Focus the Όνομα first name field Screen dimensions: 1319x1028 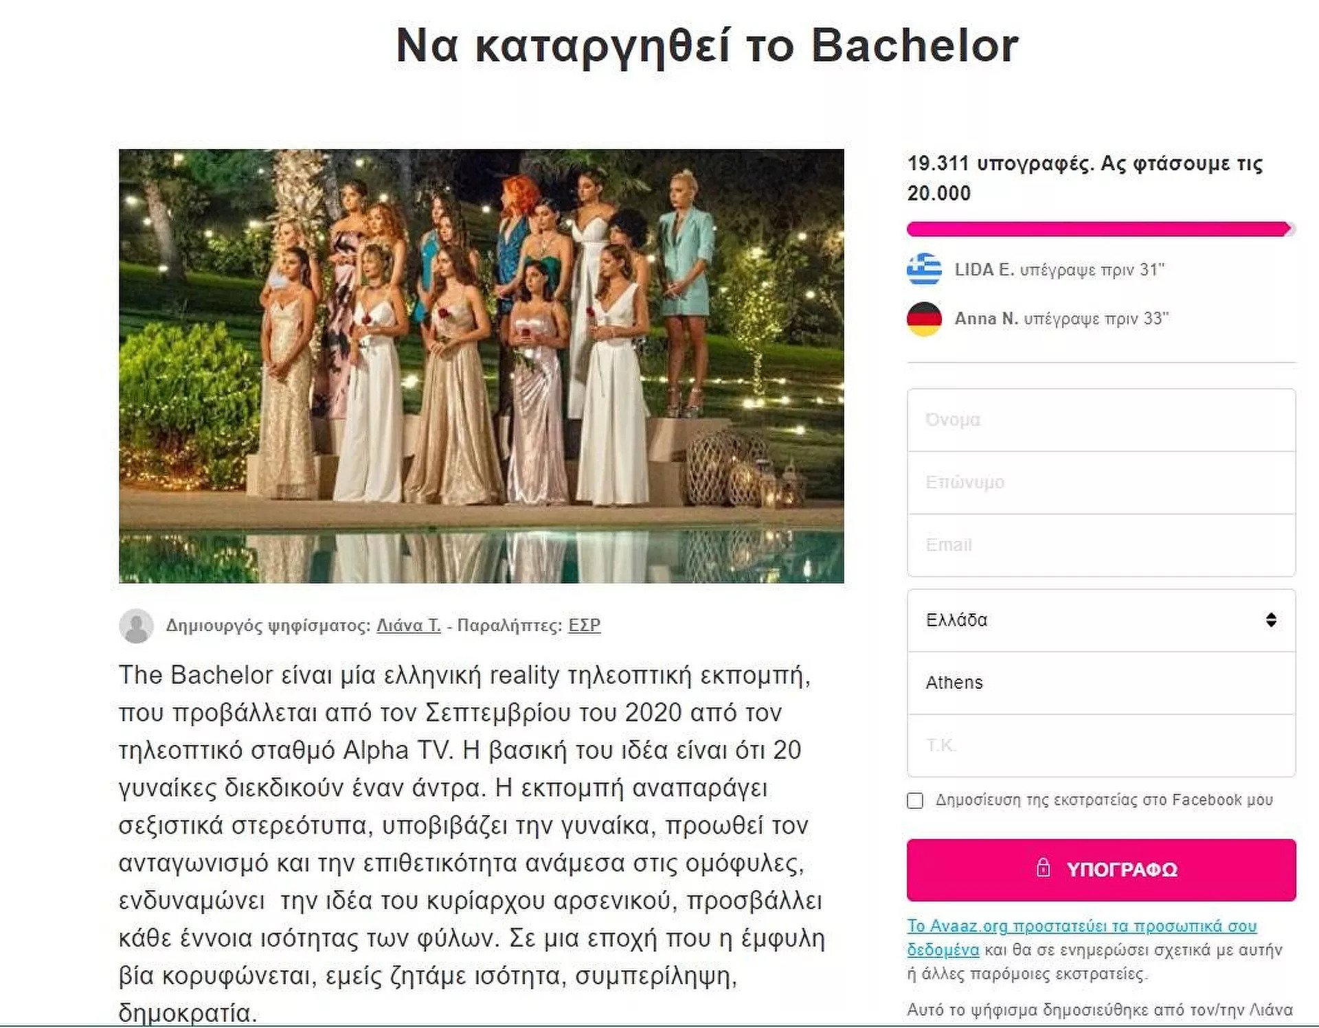pyautogui.click(x=1101, y=420)
